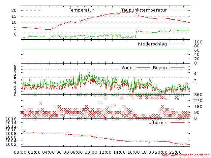
Task: Click the 20:00 time axis label
Action: pos(161,152)
